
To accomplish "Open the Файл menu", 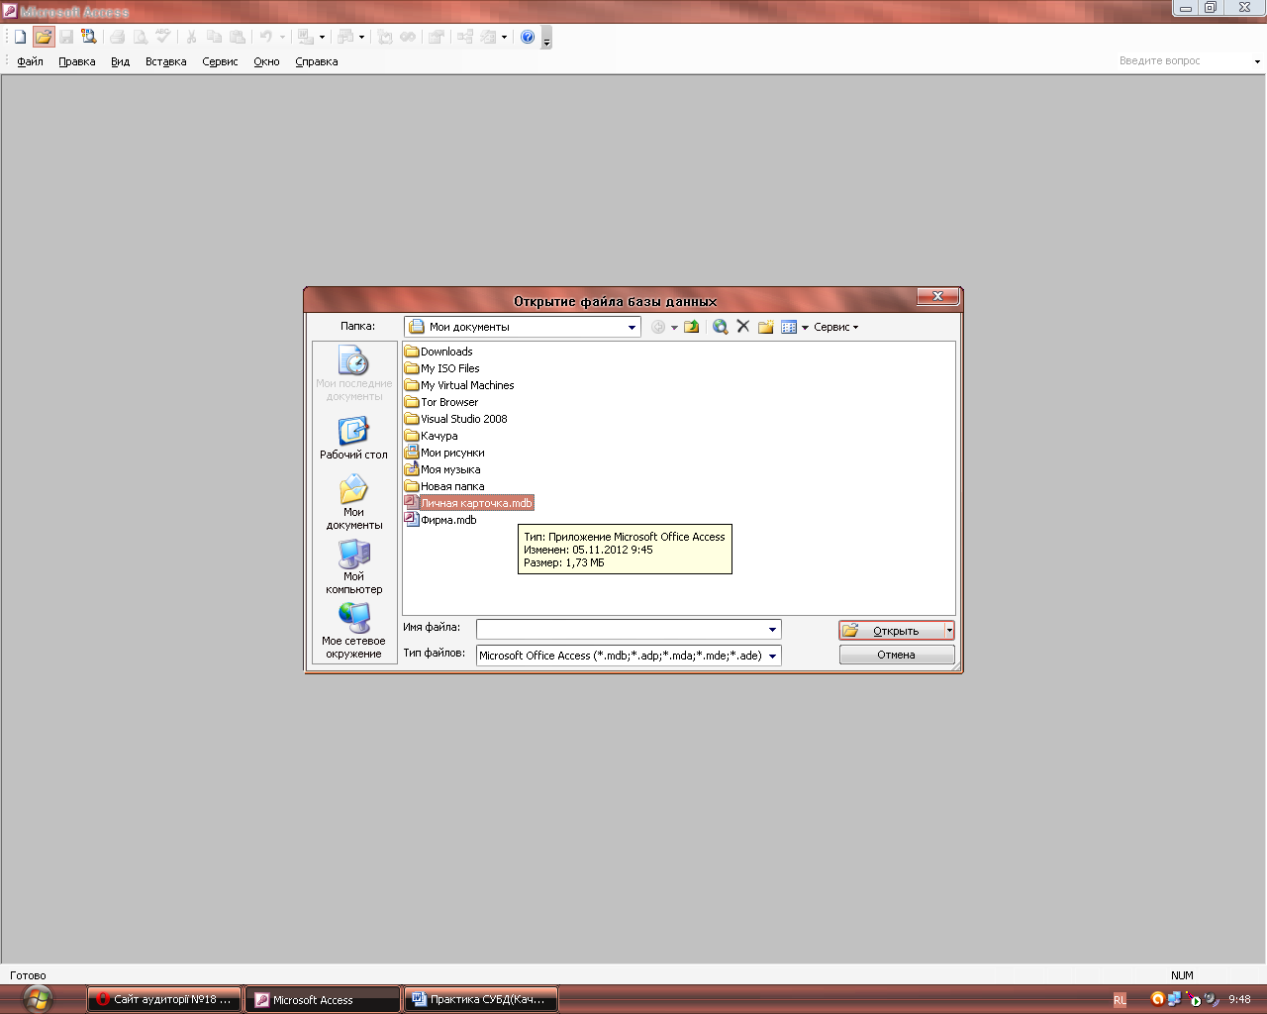I will (30, 61).
